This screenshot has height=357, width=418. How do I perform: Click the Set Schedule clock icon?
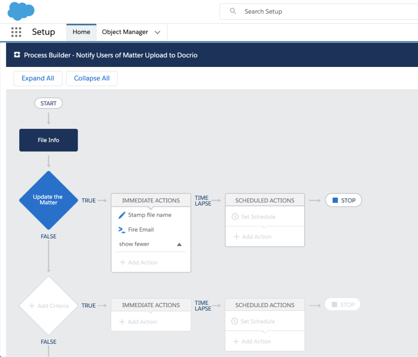coord(235,216)
